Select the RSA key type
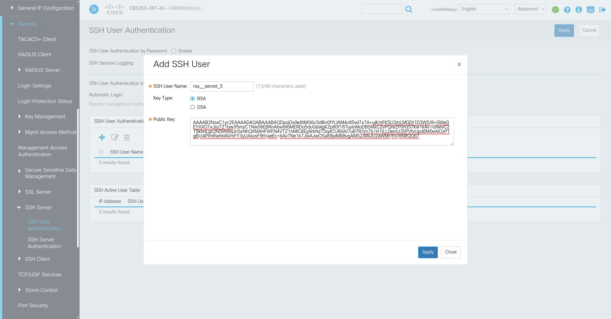The width and height of the screenshot is (611, 319). pyautogui.click(x=193, y=99)
